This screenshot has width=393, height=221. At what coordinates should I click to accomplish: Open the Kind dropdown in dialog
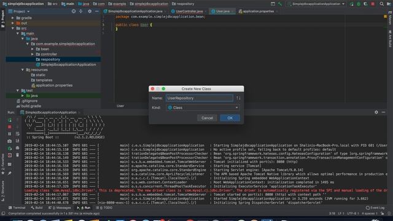tap(203, 107)
